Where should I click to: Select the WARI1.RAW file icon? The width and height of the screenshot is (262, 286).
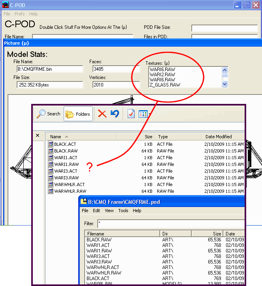tap(51, 164)
